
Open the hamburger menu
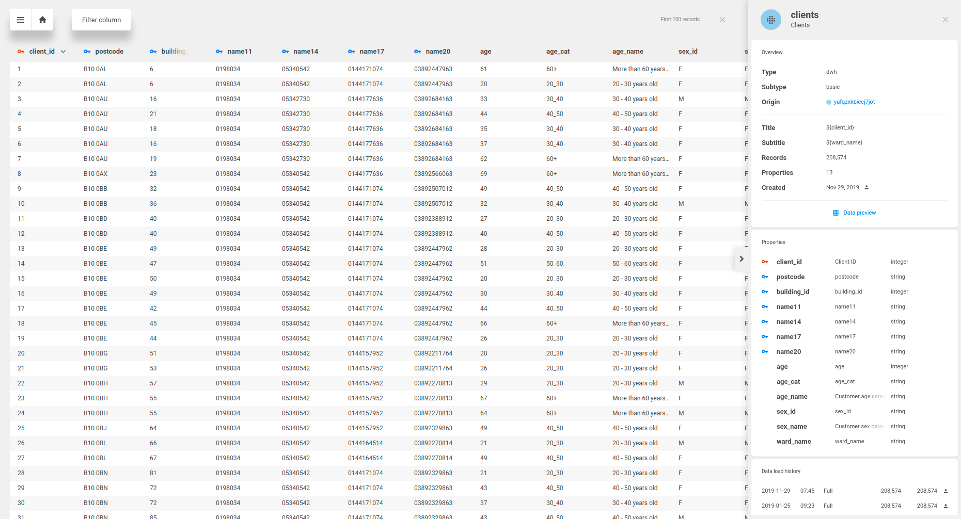[21, 20]
